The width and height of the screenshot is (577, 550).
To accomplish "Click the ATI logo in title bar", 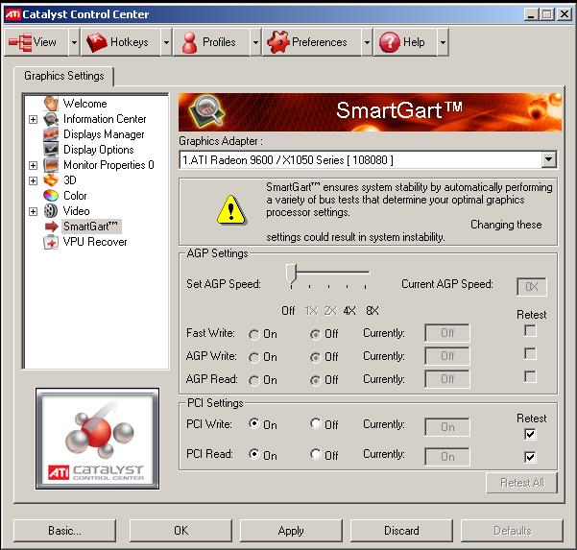I will click(x=12, y=14).
